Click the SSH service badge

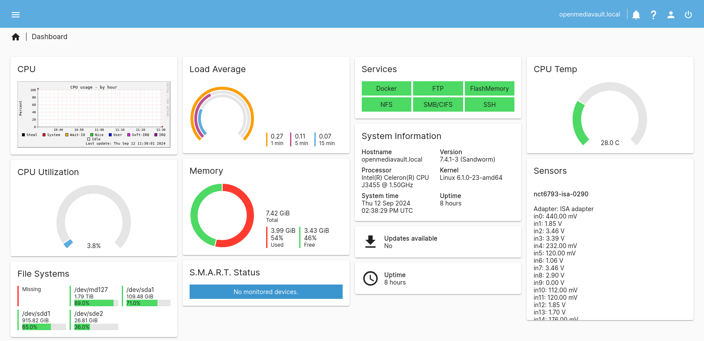(489, 105)
